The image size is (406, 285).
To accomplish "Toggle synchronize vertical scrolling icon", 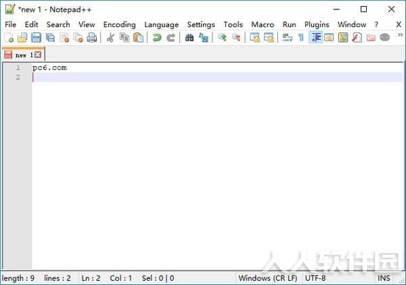I will (x=254, y=38).
